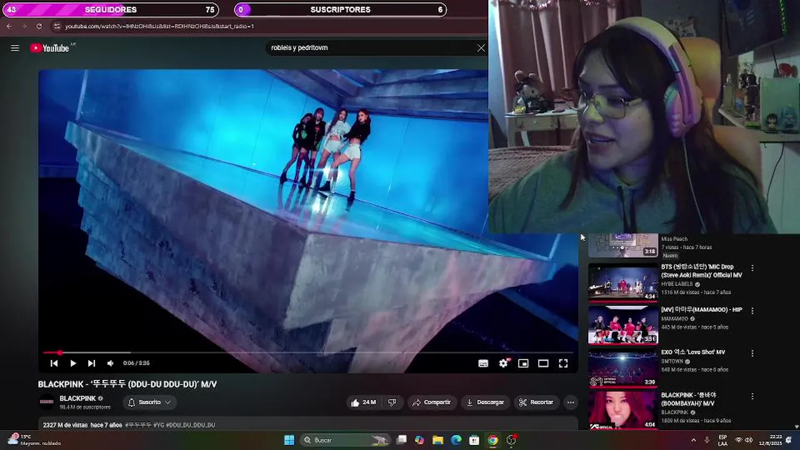This screenshot has height=450, width=800.
Task: Play the paused video
Action: (x=73, y=363)
